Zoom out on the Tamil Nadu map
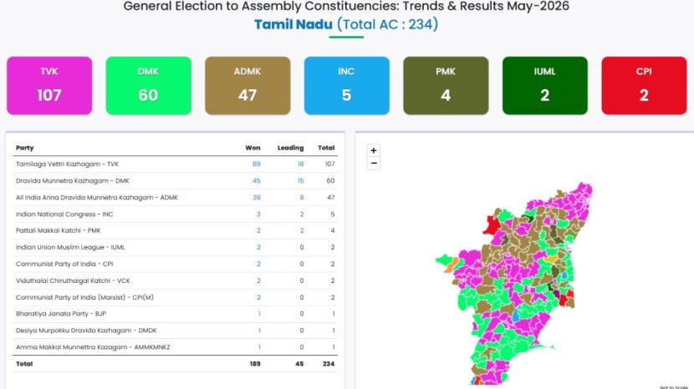The image size is (694, 389). pos(374,163)
